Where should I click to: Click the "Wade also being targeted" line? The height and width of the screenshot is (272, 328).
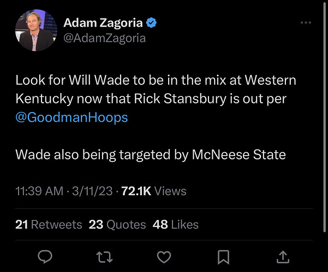pos(150,154)
